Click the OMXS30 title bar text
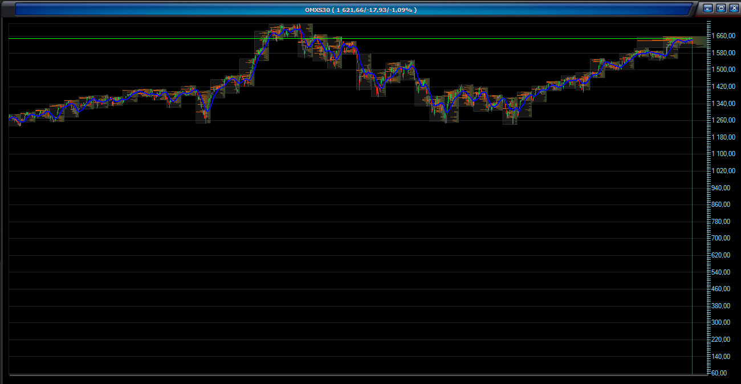Viewport: 741px width, 384px height. coord(361,9)
